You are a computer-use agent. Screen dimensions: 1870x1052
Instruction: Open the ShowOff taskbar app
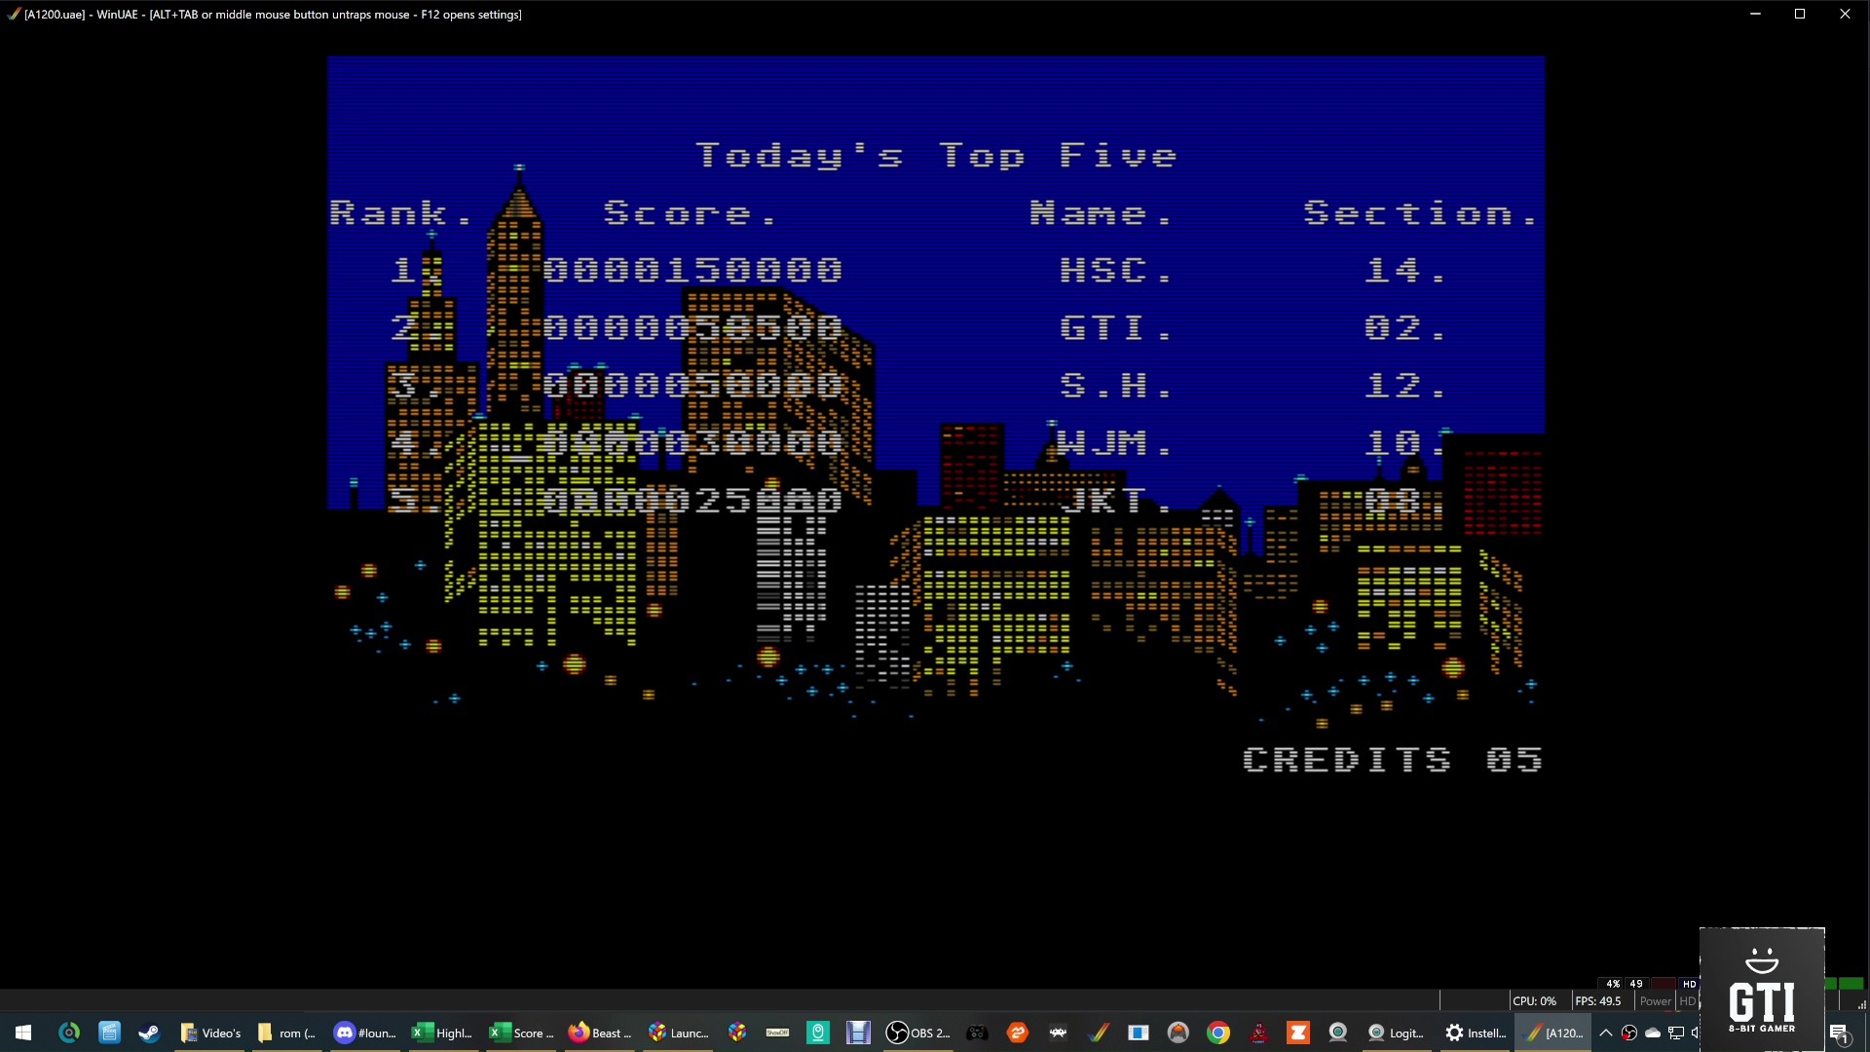(x=777, y=1033)
